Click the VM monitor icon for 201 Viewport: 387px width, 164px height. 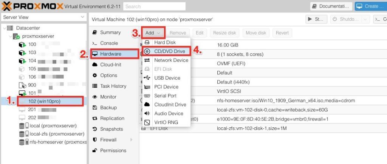coord(22,110)
